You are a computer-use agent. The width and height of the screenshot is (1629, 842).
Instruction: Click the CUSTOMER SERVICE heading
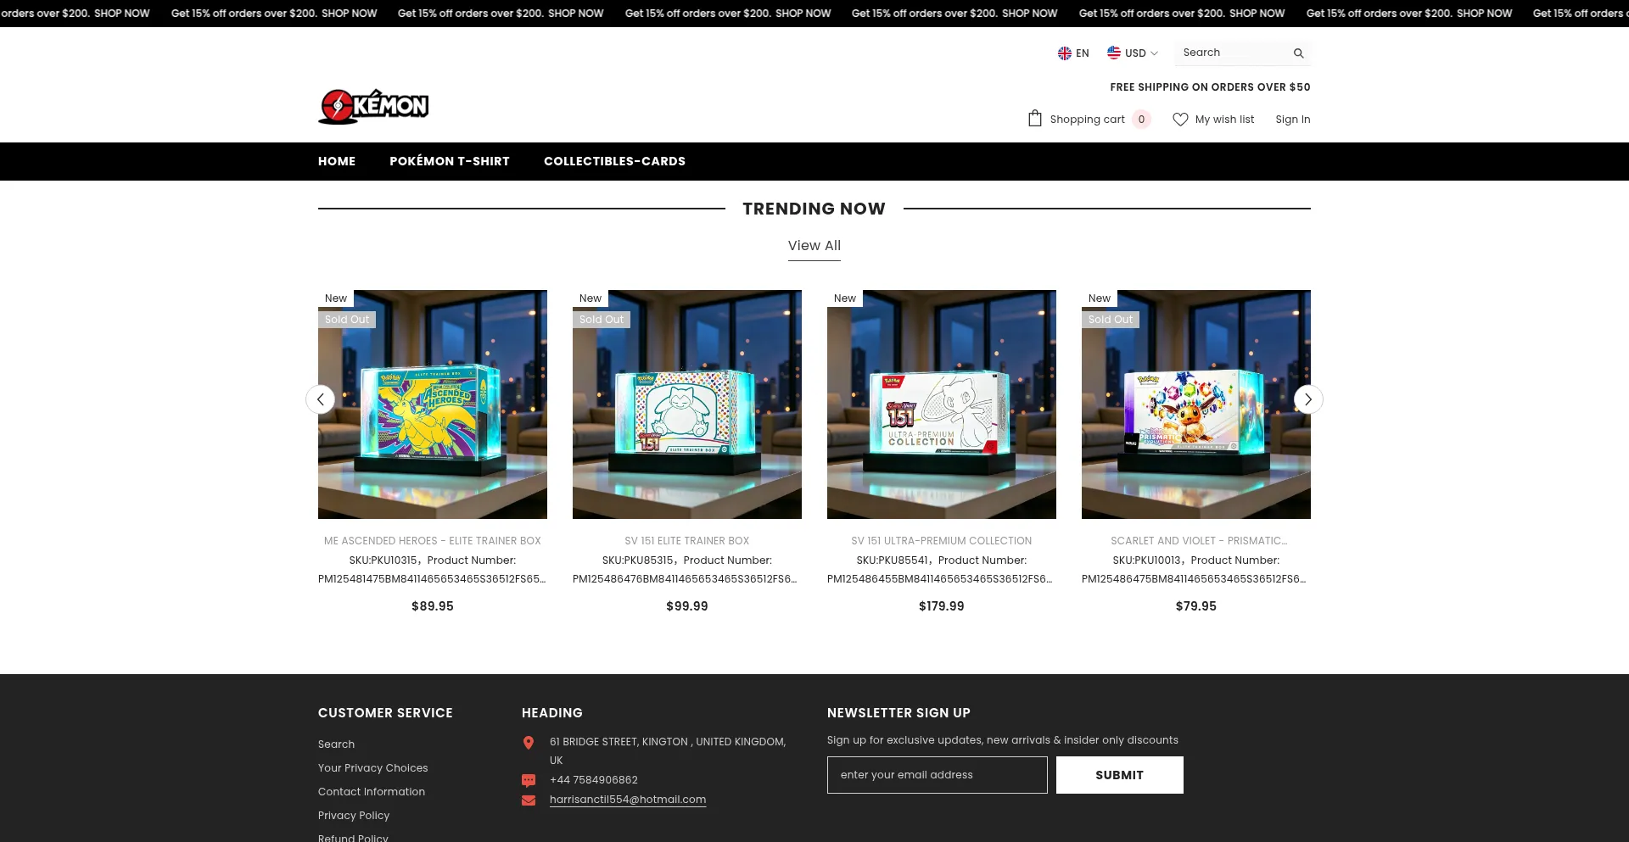[x=385, y=713]
